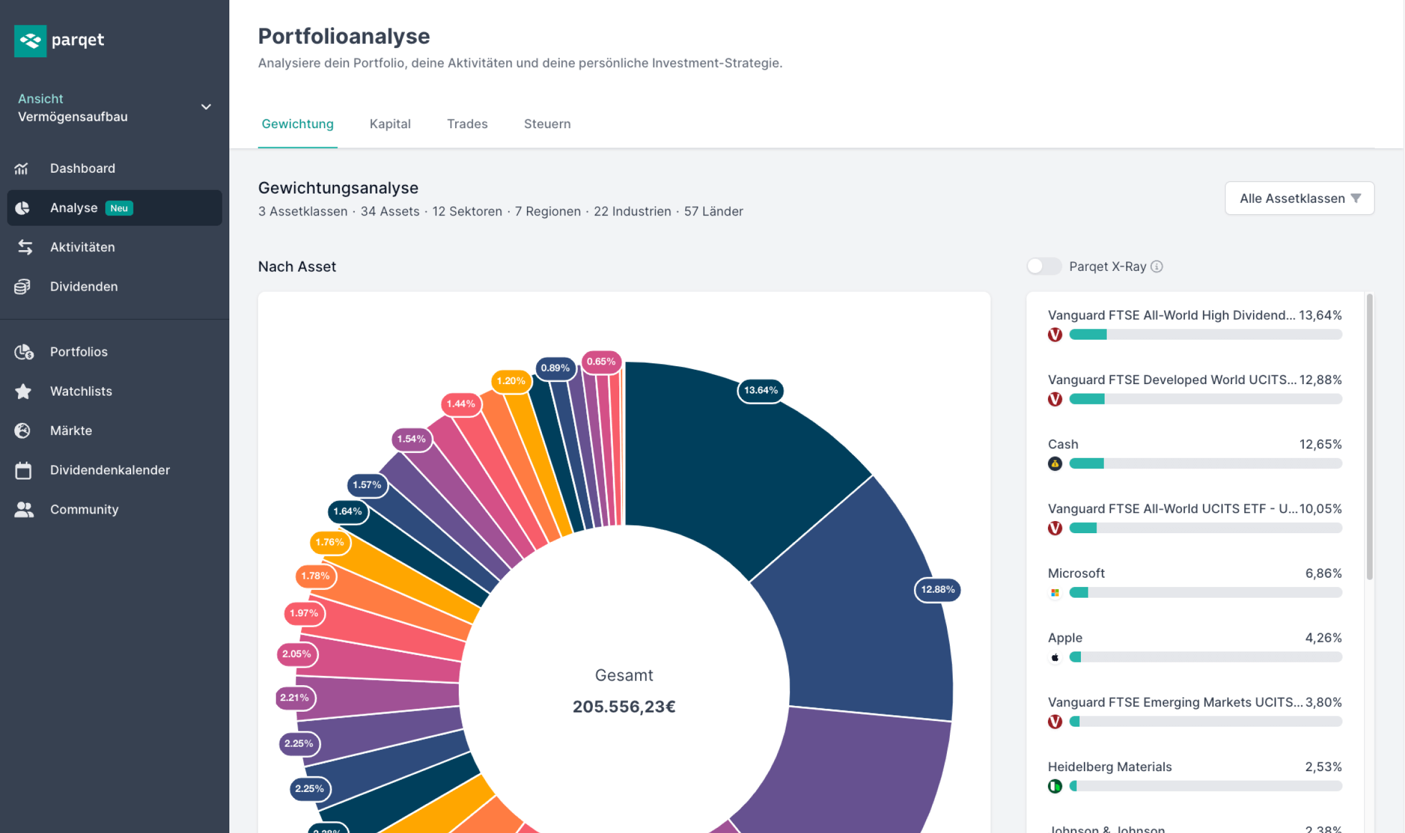Click the 1.54% chart label

coord(411,439)
